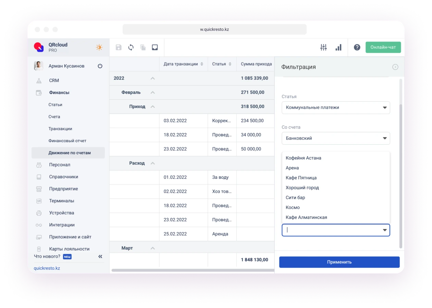Open filter settings sliders icon
The height and width of the screenshot is (308, 432).
[323, 48]
